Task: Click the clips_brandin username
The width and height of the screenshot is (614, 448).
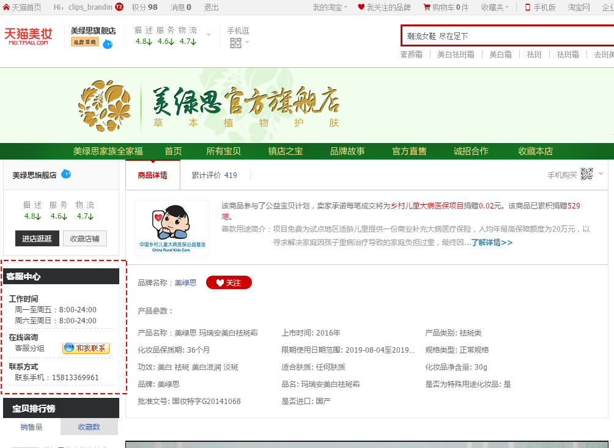Action: (91, 7)
